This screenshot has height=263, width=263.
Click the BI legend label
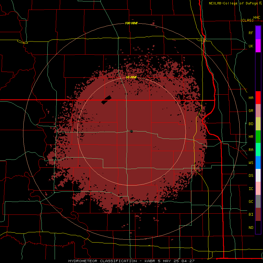[251, 214]
